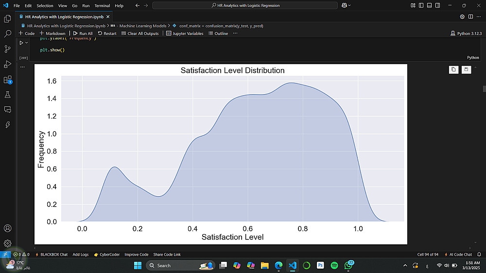Click CyberCoder in status bar
Image resolution: width=486 pixels, height=273 pixels.
pyautogui.click(x=106, y=255)
